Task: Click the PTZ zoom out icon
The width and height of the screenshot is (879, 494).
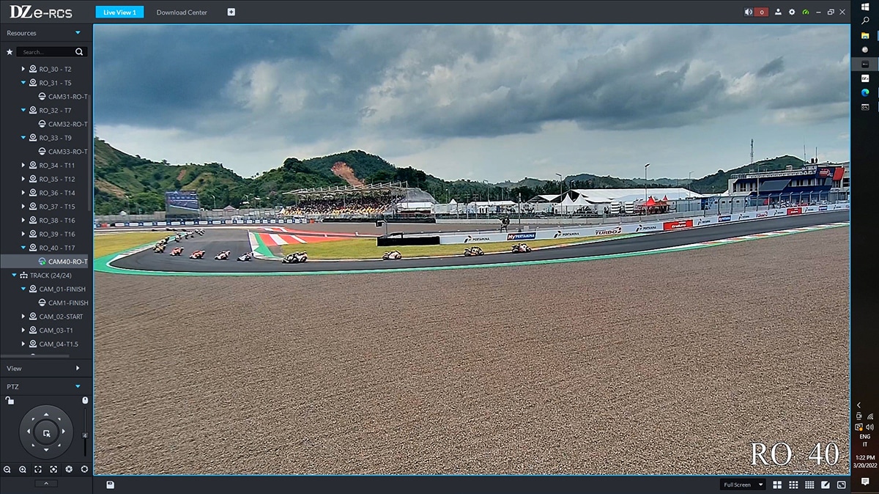Action: point(7,469)
